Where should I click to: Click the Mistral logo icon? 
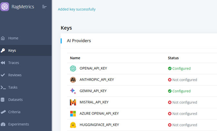[73, 102]
